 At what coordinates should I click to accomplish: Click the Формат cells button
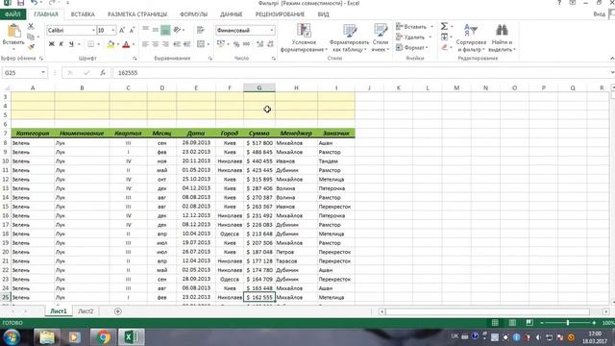(412, 47)
